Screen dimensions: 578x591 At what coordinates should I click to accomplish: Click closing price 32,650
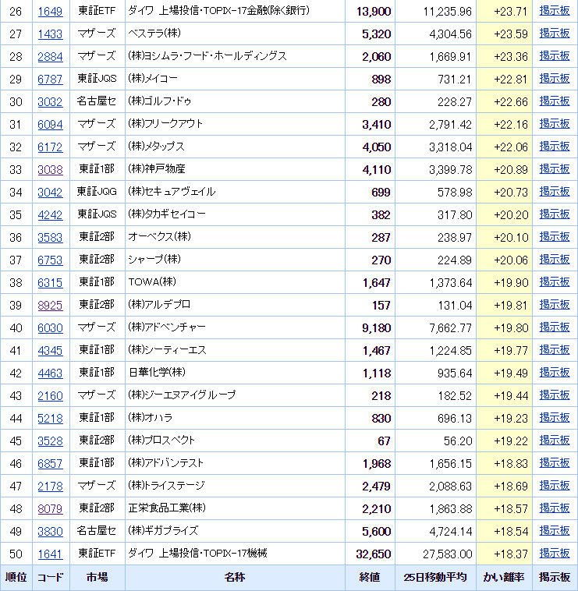pos(374,554)
